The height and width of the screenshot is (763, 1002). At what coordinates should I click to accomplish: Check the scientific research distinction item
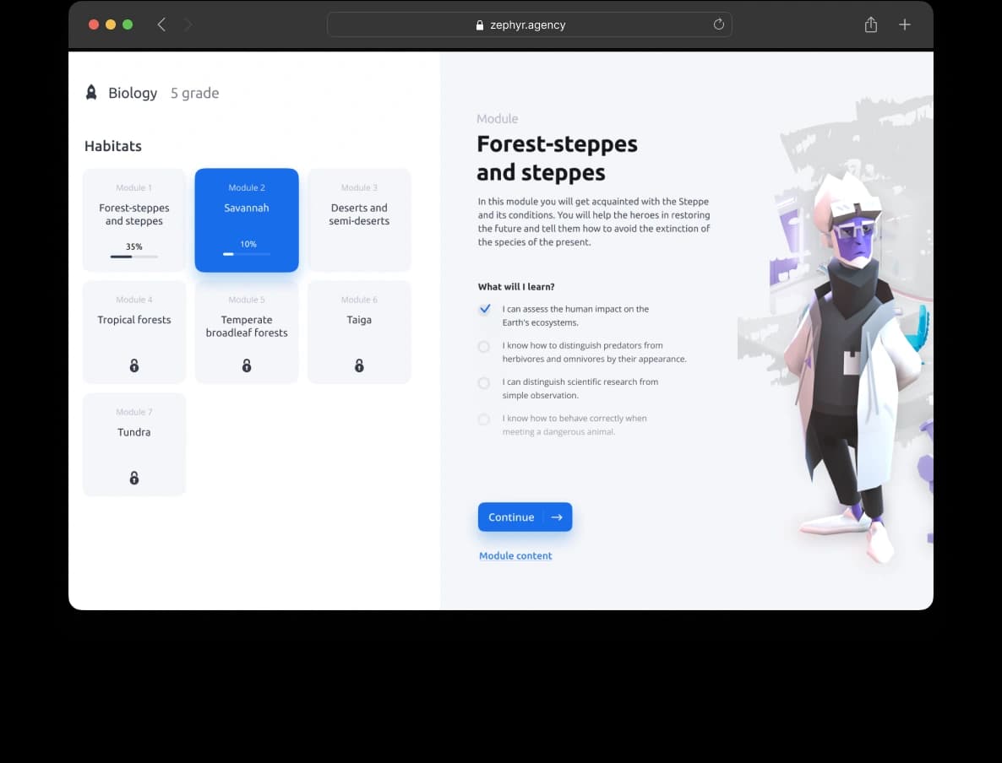pyautogui.click(x=484, y=383)
